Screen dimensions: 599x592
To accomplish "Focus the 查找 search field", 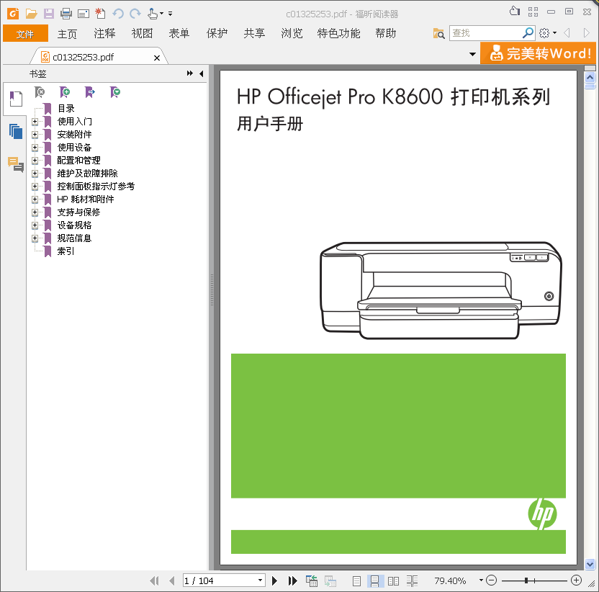I will 485,33.
